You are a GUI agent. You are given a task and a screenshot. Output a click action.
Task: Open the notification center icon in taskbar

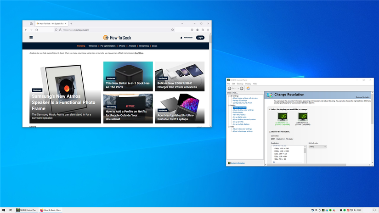click(374, 210)
